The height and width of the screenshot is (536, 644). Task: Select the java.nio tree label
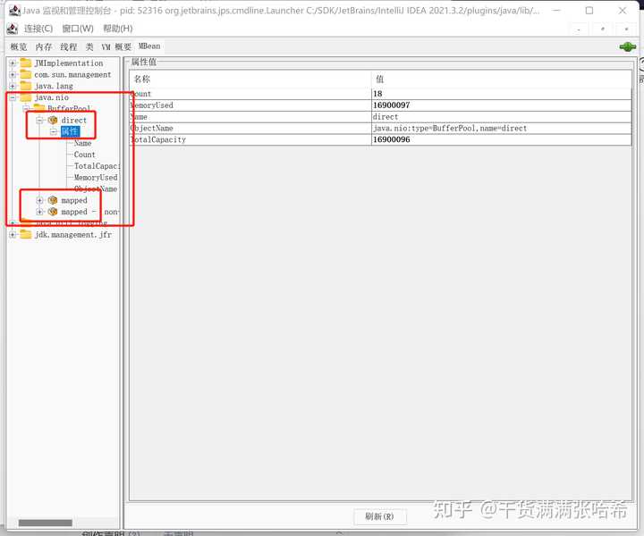[51, 97]
